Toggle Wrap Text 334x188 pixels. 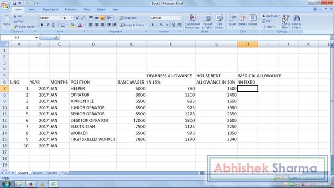pos(128,18)
